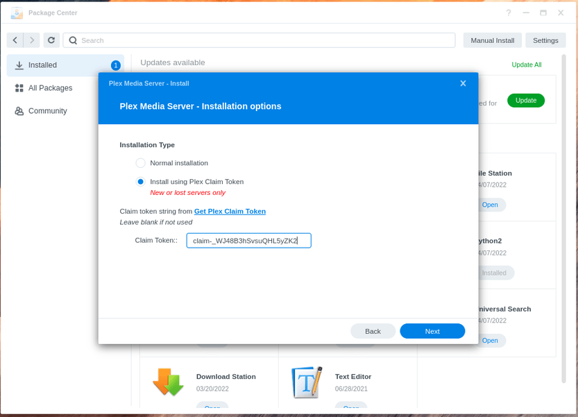The width and height of the screenshot is (578, 417).
Task: Open Universal Search via its Open button
Action: tap(491, 341)
